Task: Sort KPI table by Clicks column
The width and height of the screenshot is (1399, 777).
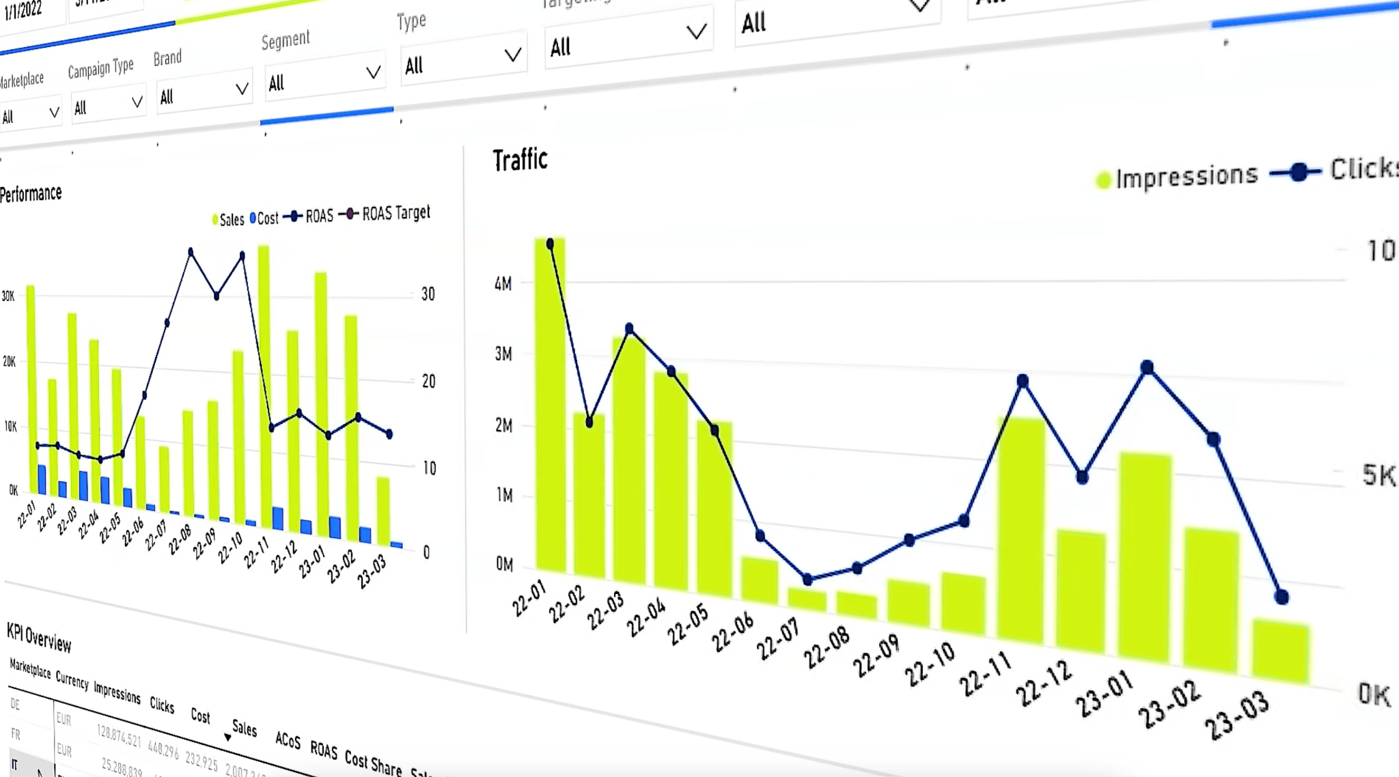Action: (x=162, y=705)
